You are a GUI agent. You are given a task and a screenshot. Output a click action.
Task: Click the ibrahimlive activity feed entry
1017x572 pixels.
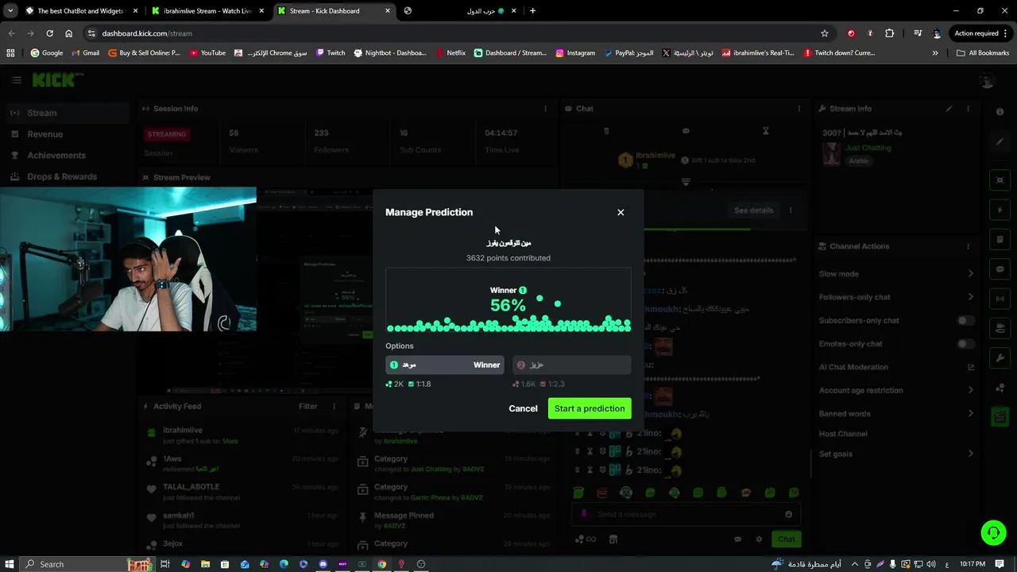[242, 435]
